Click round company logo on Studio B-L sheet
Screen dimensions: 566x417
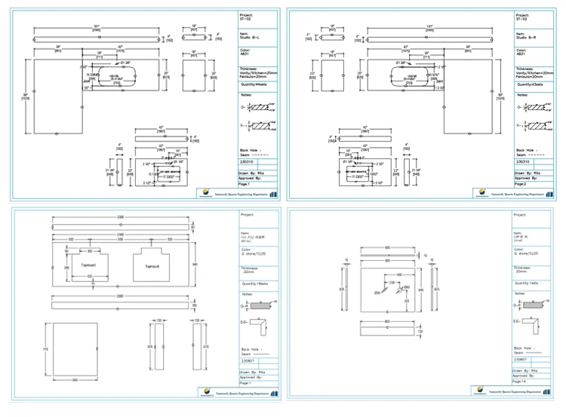[x=206, y=192]
